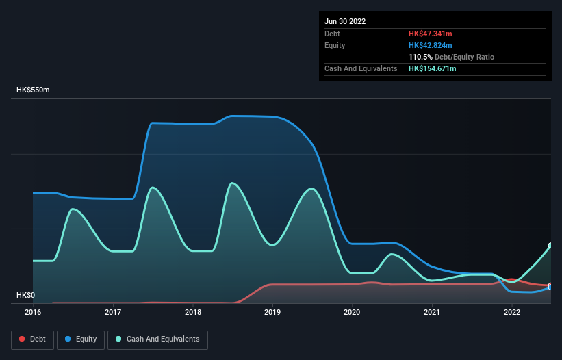Click the 2020 x-axis label
The width and height of the screenshot is (562, 360).
(352, 312)
